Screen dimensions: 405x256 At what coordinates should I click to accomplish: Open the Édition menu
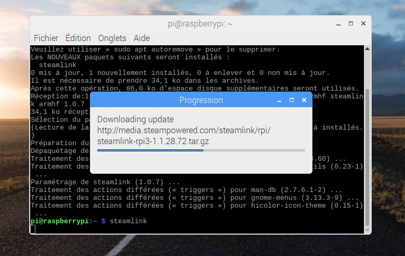(x=78, y=38)
